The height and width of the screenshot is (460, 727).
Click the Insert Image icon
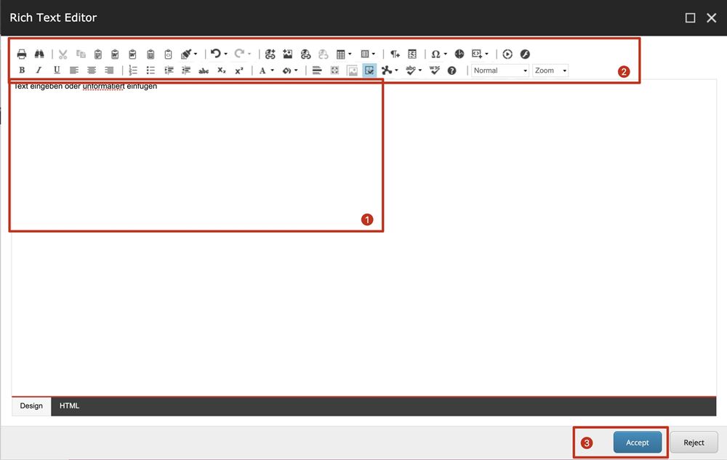[x=288, y=54]
